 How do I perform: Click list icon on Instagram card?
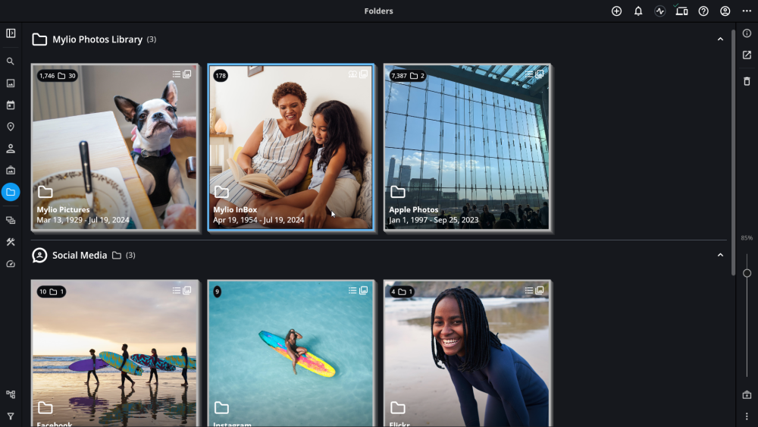352,290
